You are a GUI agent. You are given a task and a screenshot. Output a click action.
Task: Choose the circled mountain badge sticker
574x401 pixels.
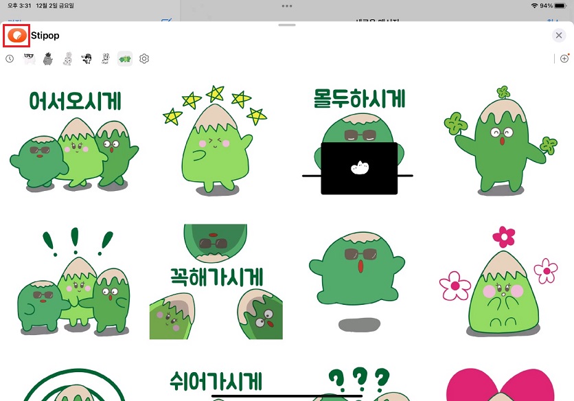tap(74, 385)
